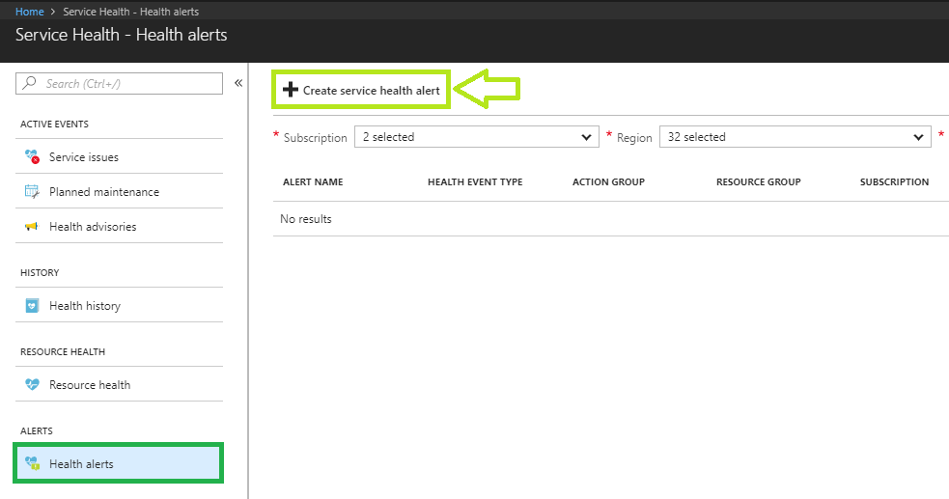Screen dimensions: 949x499
Task: Go to Home breadcrumb link
Action: click(30, 12)
